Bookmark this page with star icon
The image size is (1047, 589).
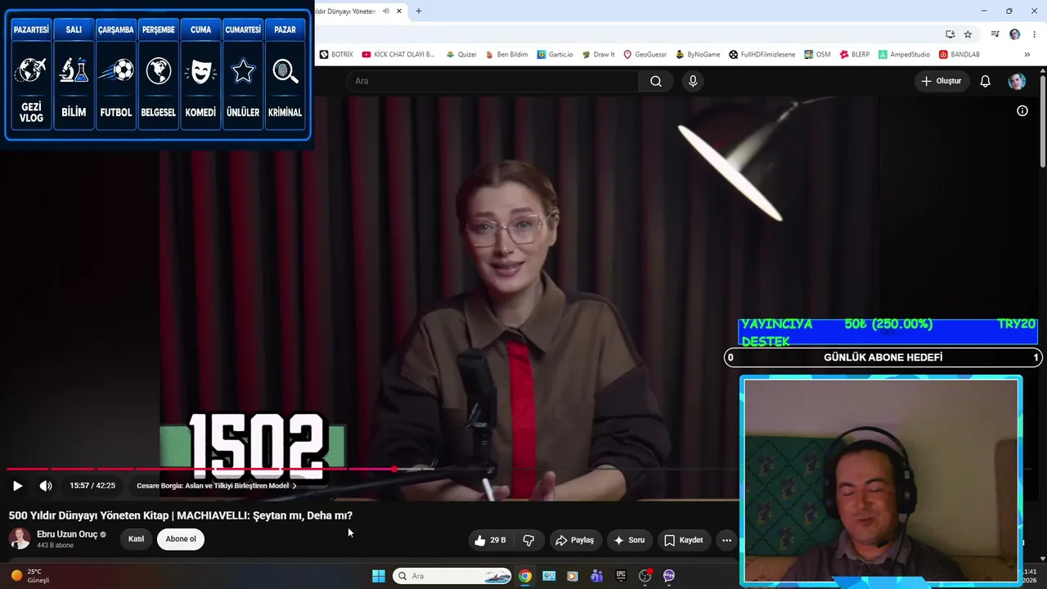coord(968,34)
